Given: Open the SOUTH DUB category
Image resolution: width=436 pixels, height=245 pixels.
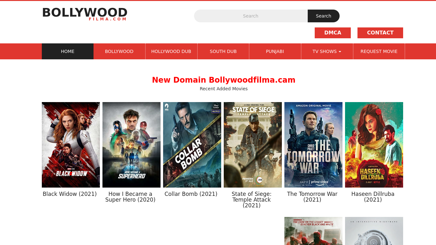Looking at the screenshot, I should click(223, 51).
